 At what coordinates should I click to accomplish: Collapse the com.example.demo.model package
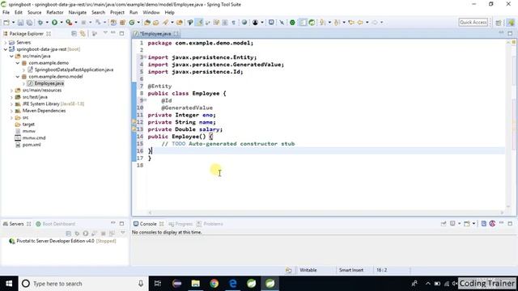(18, 77)
